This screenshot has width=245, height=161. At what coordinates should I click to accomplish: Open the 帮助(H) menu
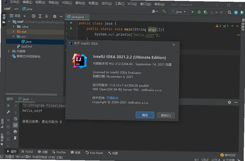(x=159, y=4)
